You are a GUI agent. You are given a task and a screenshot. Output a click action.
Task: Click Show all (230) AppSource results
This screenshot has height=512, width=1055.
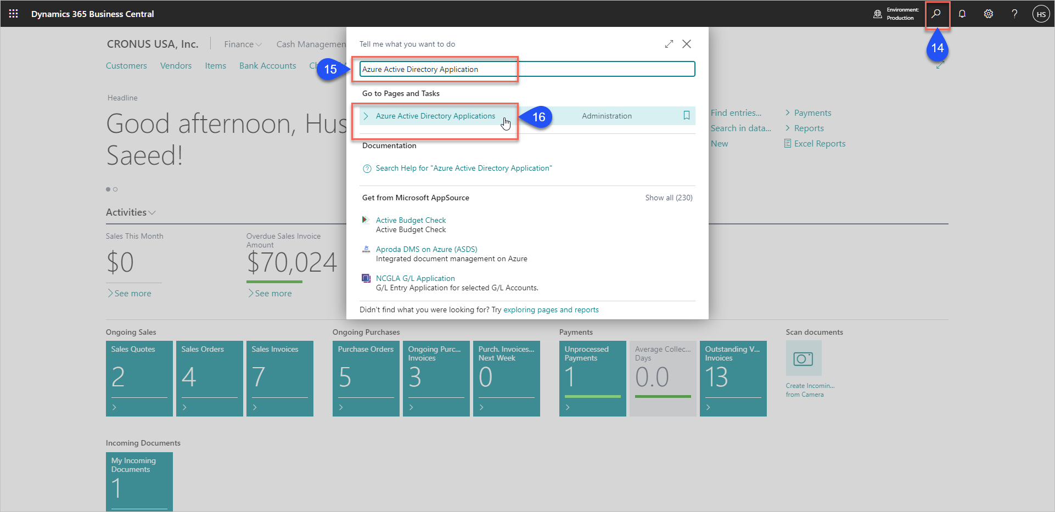coord(668,198)
